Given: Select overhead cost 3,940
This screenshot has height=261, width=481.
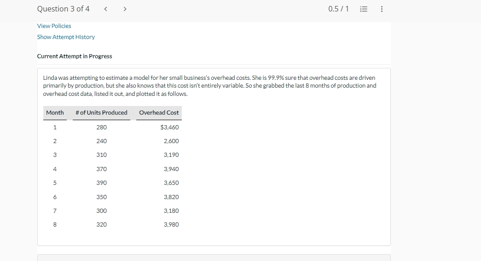Looking at the screenshot, I should 171,169.
